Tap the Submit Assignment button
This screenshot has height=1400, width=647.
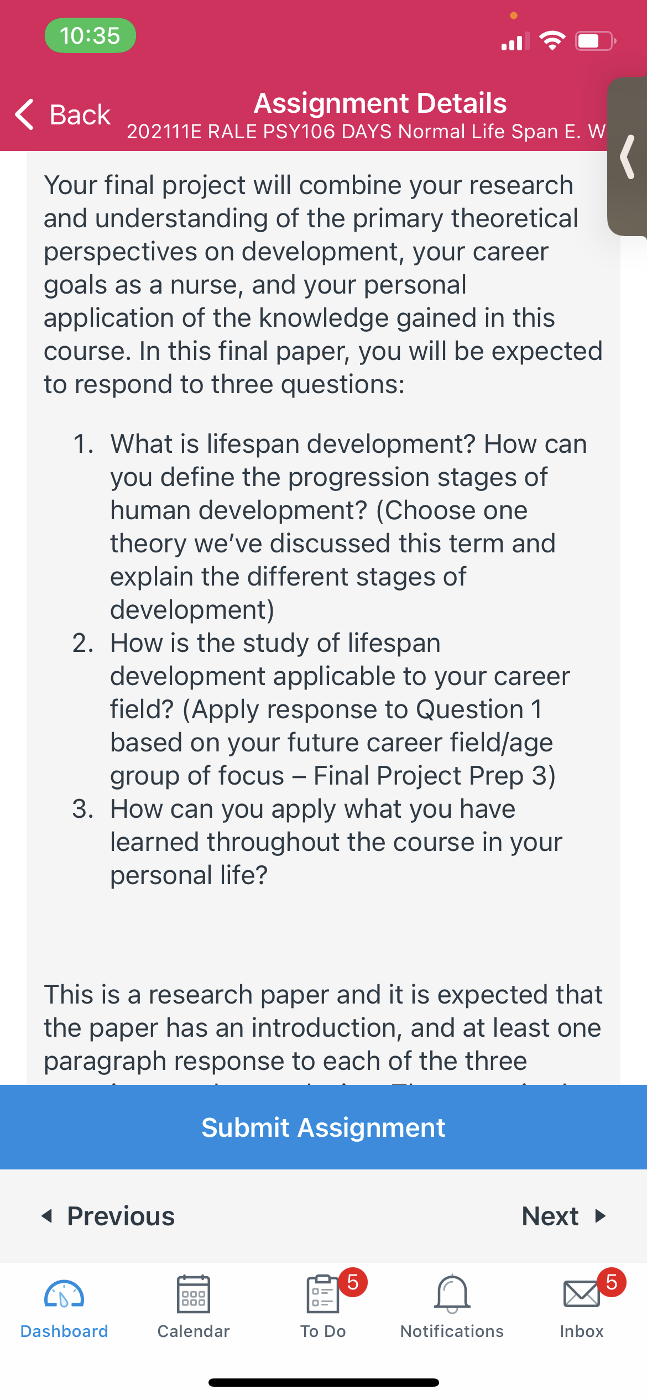tap(323, 1127)
